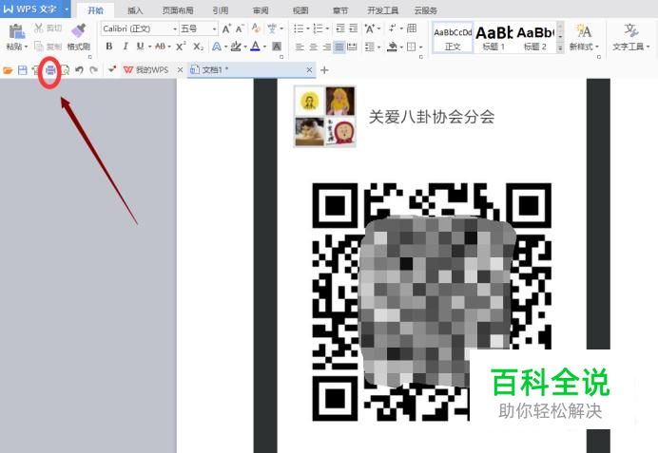The width and height of the screenshot is (658, 453).
Task: Expand the highlight color dropdown arrow
Action: (x=245, y=47)
